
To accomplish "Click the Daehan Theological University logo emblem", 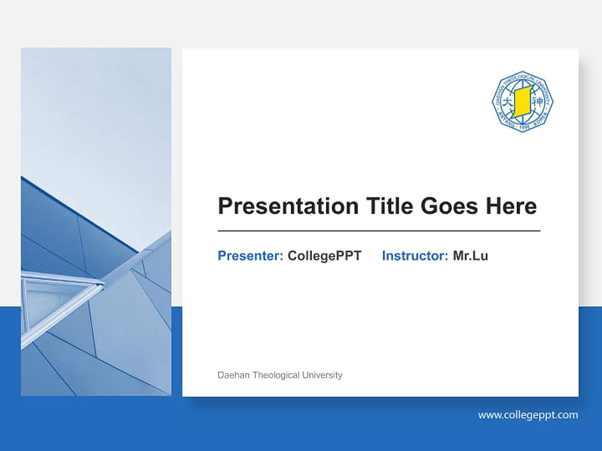I will pyautogui.click(x=522, y=101).
